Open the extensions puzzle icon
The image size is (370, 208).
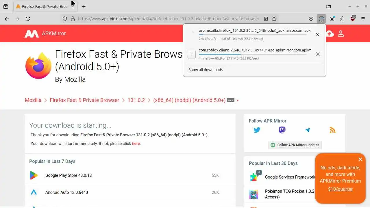pos(342,19)
